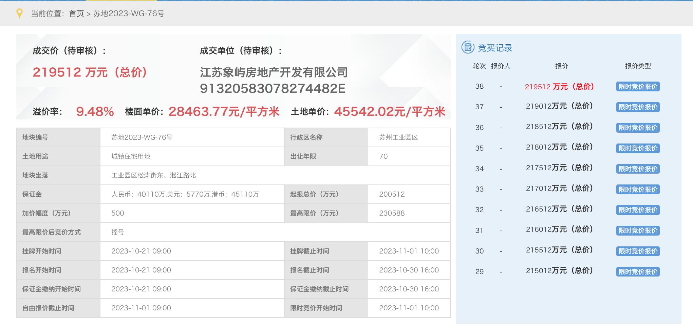Click the 苏州工业园区 district cell
Screen dimensions: 693x331
tap(409, 137)
